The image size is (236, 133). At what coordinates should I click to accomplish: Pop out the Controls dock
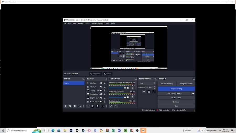[194, 79]
